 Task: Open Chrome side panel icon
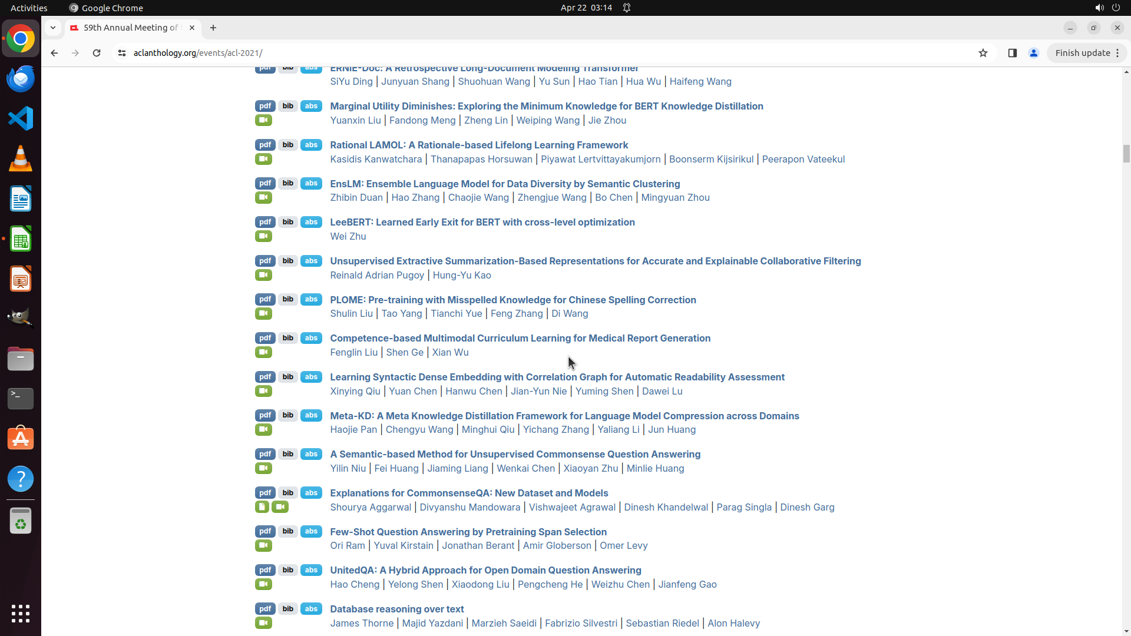[1012, 53]
